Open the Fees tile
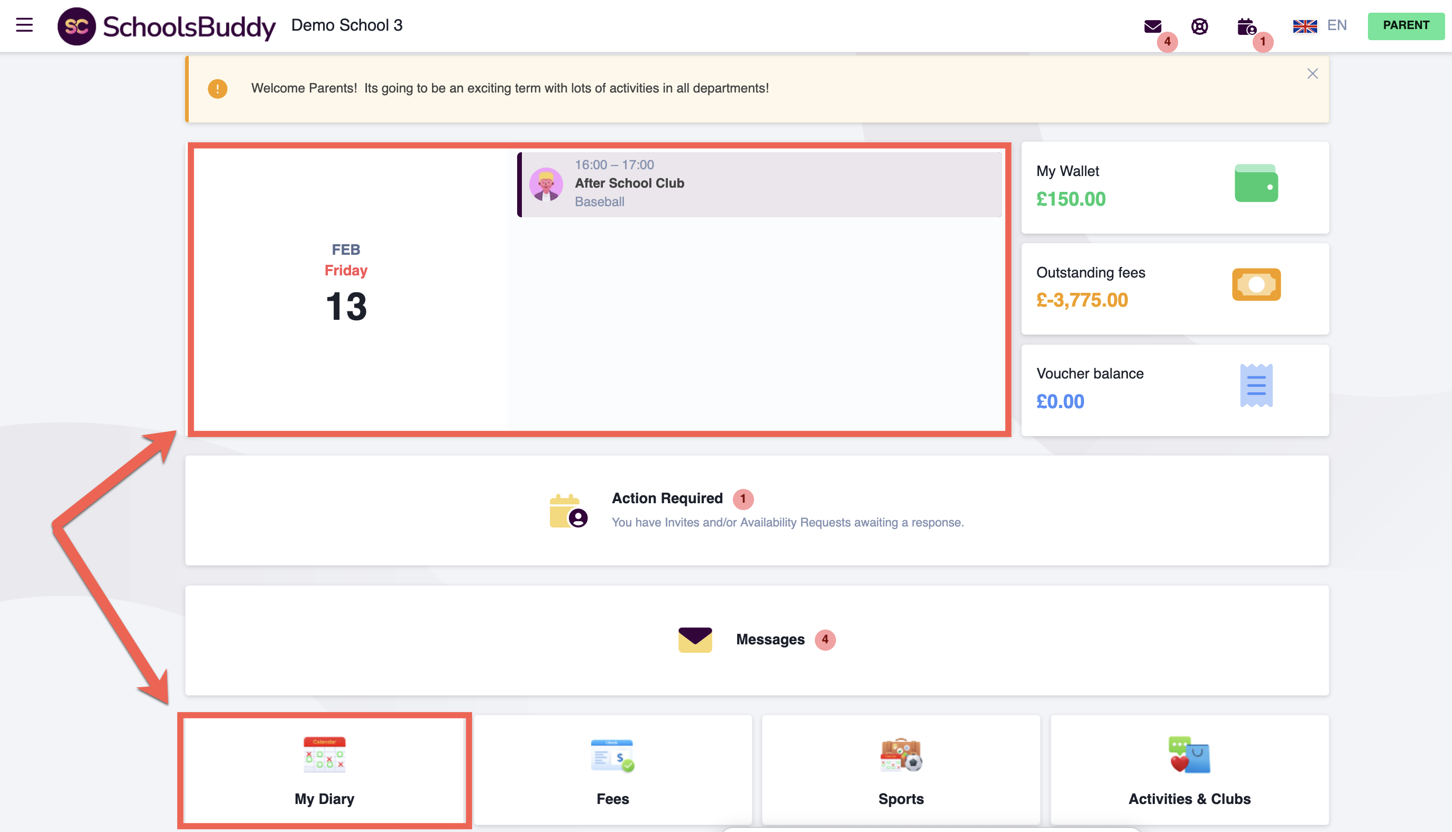Image resolution: width=1452 pixels, height=832 pixels. [612, 769]
